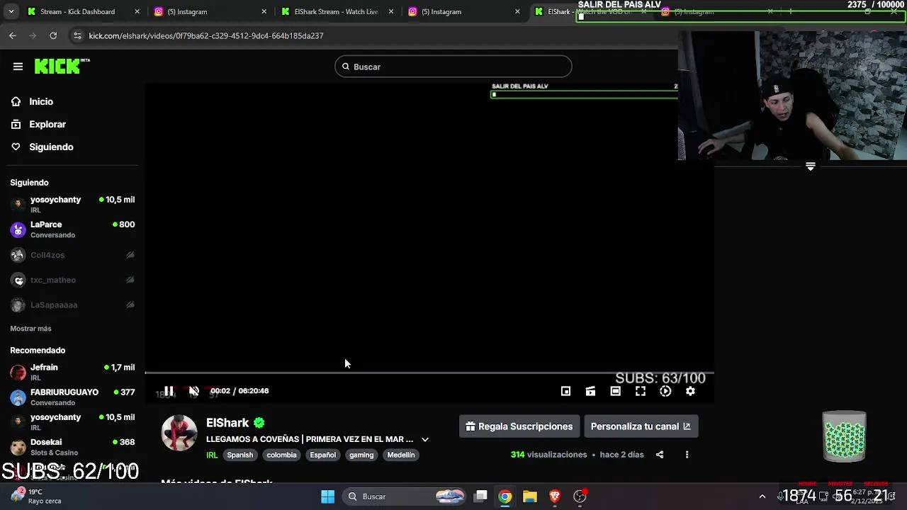Expand the list with Mostrar más
907x510 pixels.
click(30, 329)
